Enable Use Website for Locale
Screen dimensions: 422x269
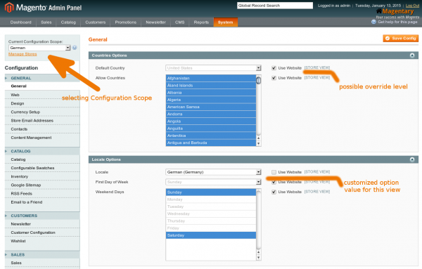point(274,172)
